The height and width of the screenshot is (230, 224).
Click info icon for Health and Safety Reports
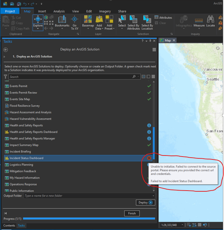(x=149, y=125)
